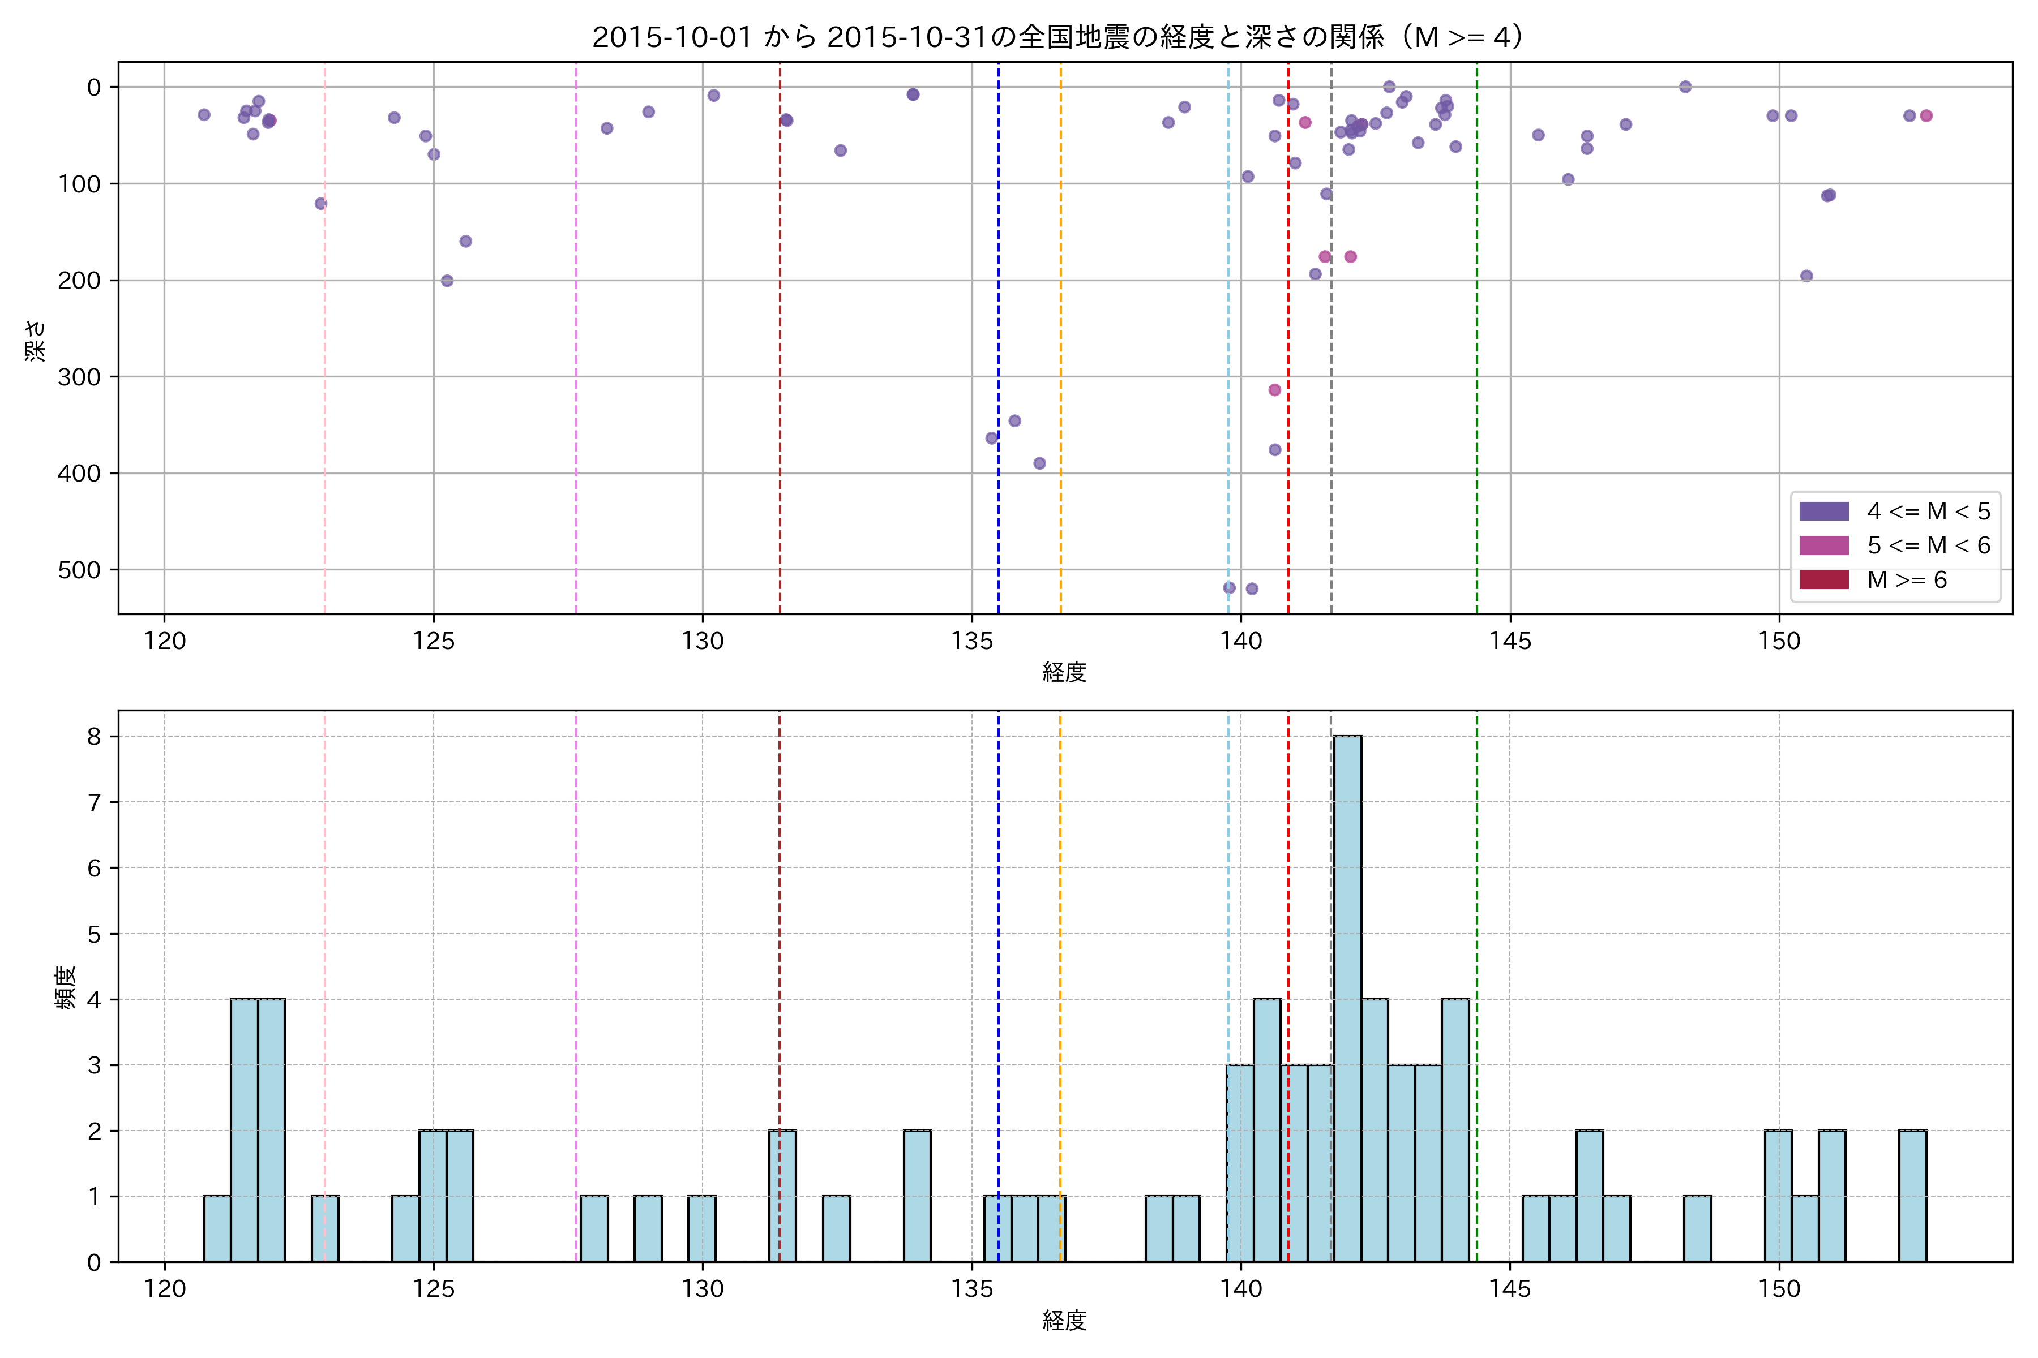2038x1358 pixels.
Task: Click the magenta 5 <= M < 6 legend swatch
Action: 1823,545
